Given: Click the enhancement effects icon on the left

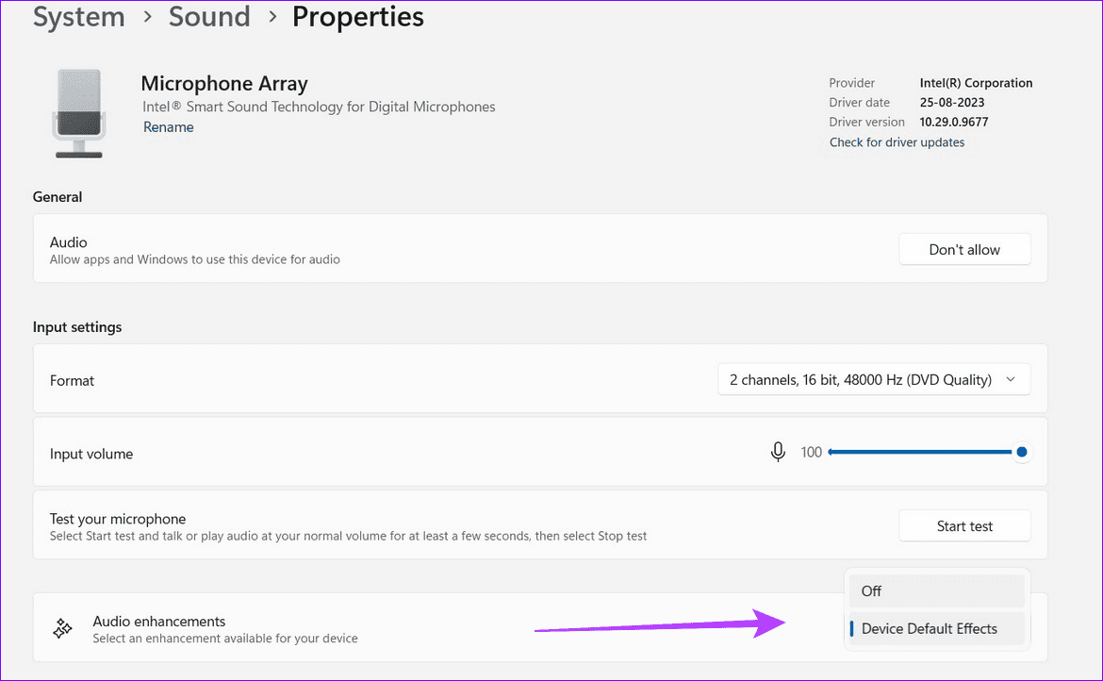Looking at the screenshot, I should pyautogui.click(x=62, y=626).
